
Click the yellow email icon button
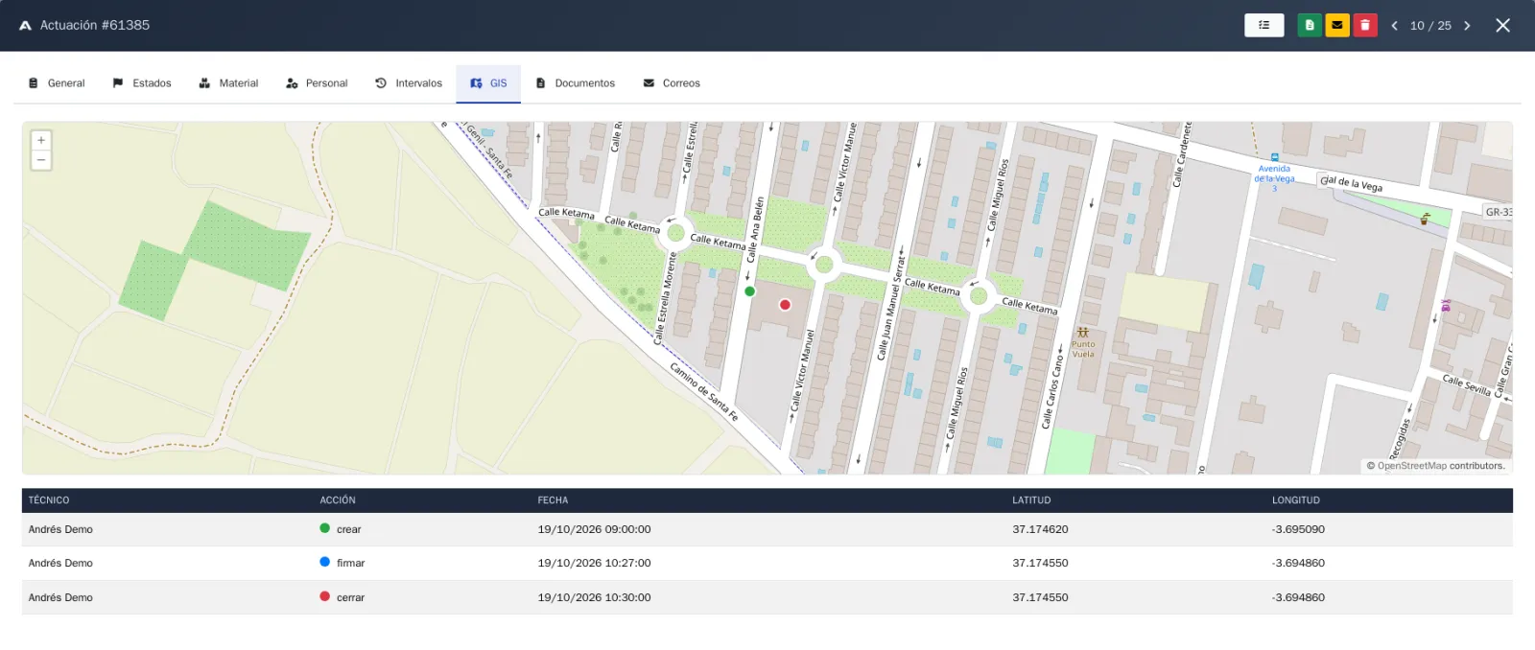pyautogui.click(x=1337, y=25)
